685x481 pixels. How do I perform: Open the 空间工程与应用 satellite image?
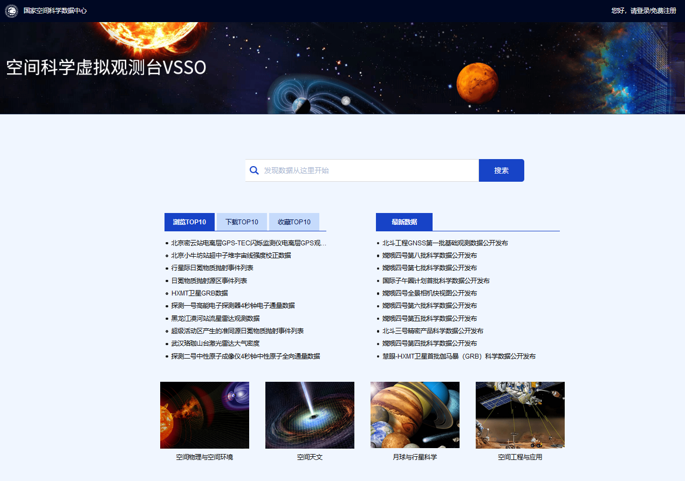pyautogui.click(x=520, y=415)
